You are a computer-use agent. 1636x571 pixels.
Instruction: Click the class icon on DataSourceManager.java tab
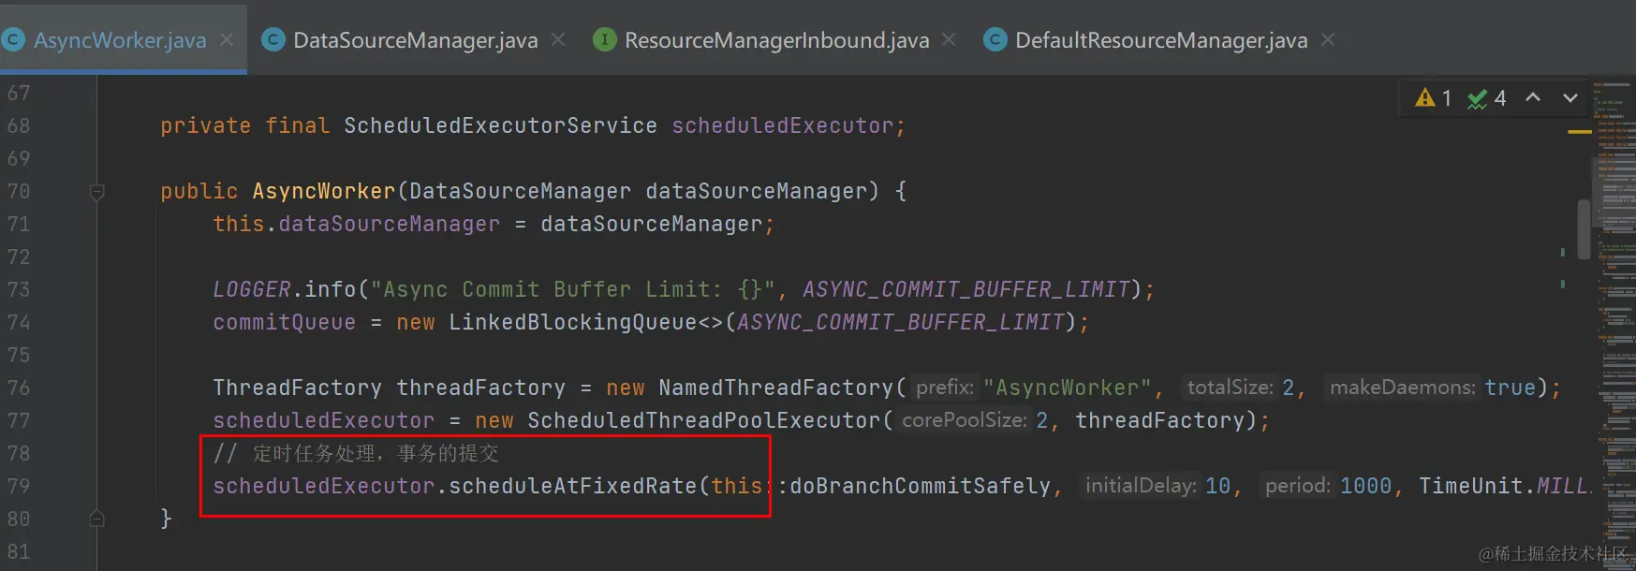pos(273,39)
